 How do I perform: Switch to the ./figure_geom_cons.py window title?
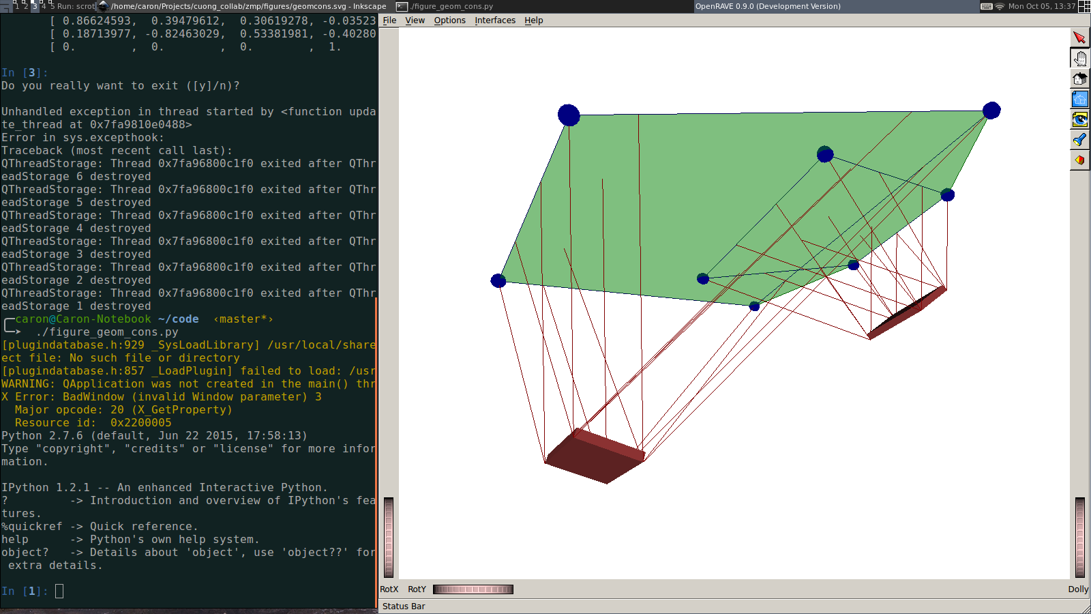(452, 6)
